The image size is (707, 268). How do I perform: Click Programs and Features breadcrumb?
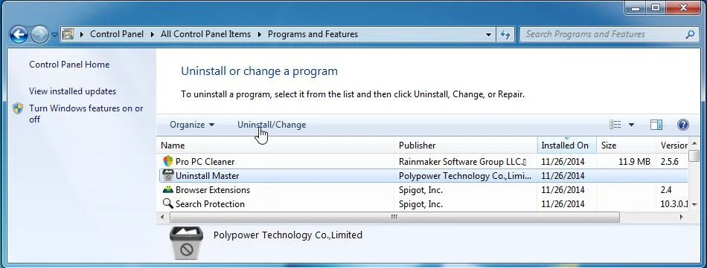pos(313,34)
